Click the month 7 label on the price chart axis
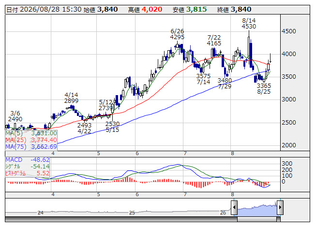The image size is (316, 227). click(x=185, y=154)
